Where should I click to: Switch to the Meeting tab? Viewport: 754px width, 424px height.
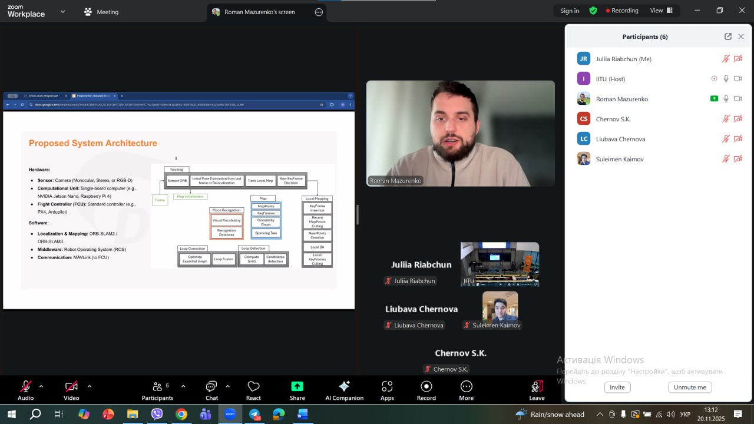[x=101, y=12]
